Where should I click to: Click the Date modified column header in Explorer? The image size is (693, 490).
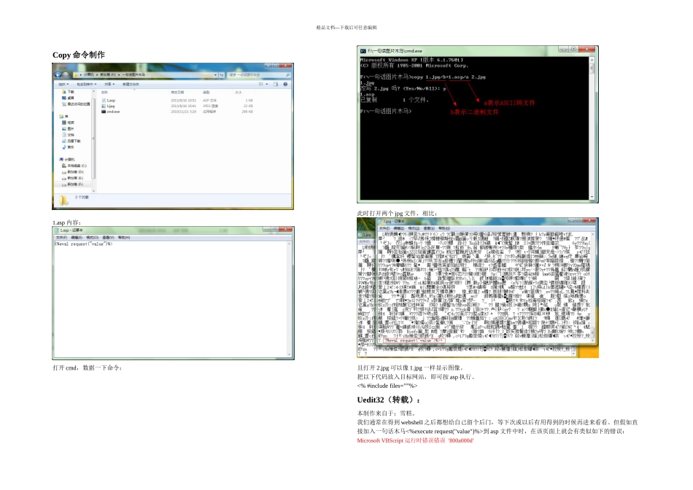pos(177,93)
